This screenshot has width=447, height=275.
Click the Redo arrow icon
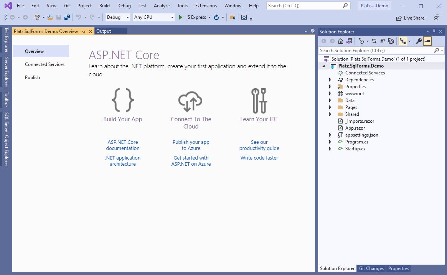pos(92,17)
